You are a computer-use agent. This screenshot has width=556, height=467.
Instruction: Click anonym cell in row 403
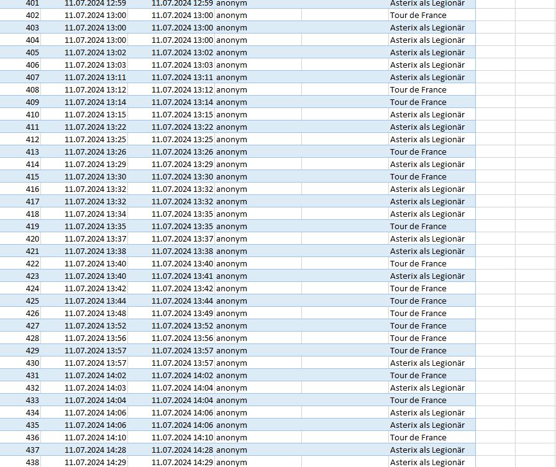tap(232, 28)
